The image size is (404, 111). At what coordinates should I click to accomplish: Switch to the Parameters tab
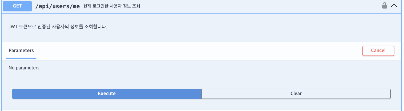coord(21,50)
